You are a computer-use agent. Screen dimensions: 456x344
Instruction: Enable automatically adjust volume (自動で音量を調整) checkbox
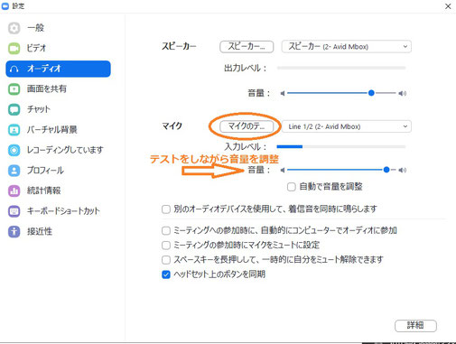[x=291, y=187]
